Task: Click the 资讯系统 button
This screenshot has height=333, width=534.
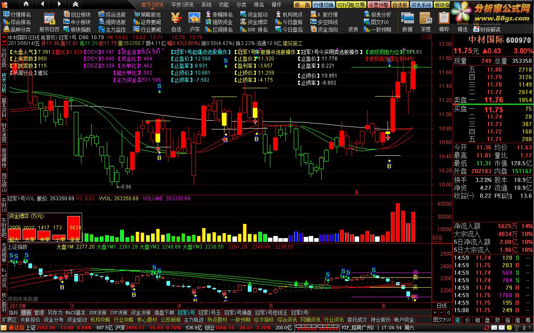Action: click(421, 5)
